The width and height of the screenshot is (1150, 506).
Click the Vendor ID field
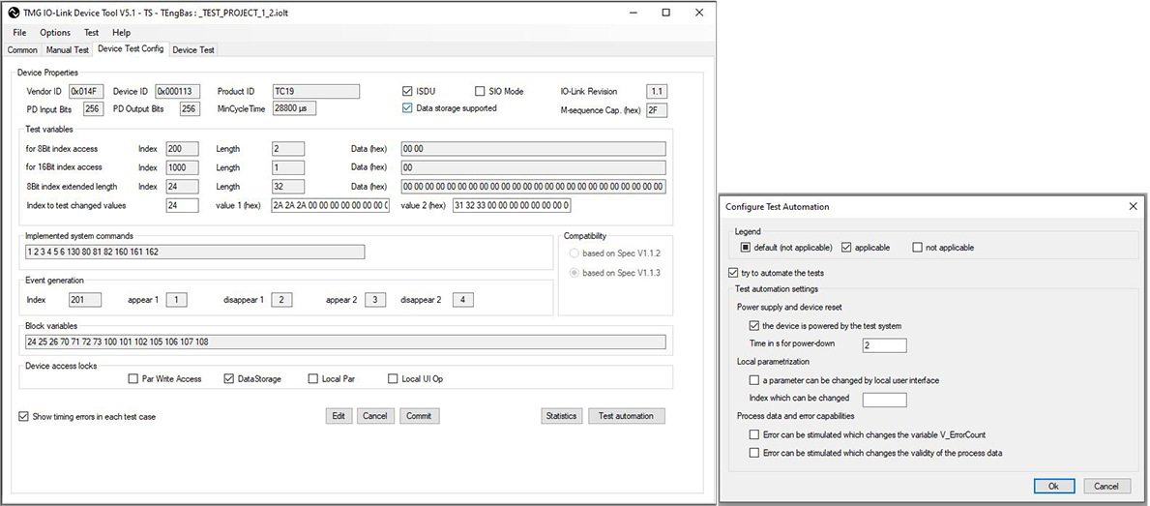pos(86,92)
